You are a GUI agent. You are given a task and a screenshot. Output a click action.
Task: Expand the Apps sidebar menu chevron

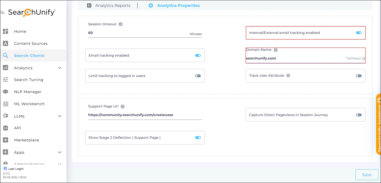coord(60,152)
